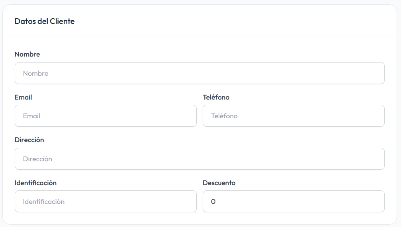Click the Datos del Cliente heading
The height and width of the screenshot is (227, 401).
pos(45,22)
